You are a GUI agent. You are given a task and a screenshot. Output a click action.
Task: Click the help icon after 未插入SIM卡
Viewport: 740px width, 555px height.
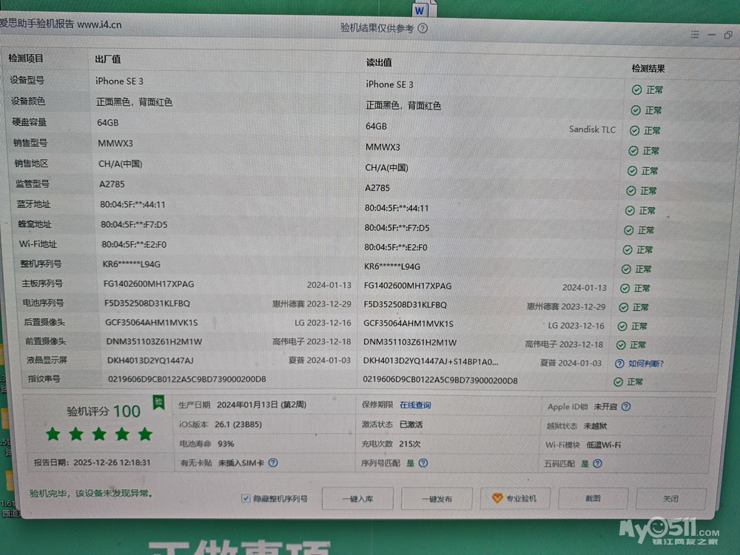273,462
